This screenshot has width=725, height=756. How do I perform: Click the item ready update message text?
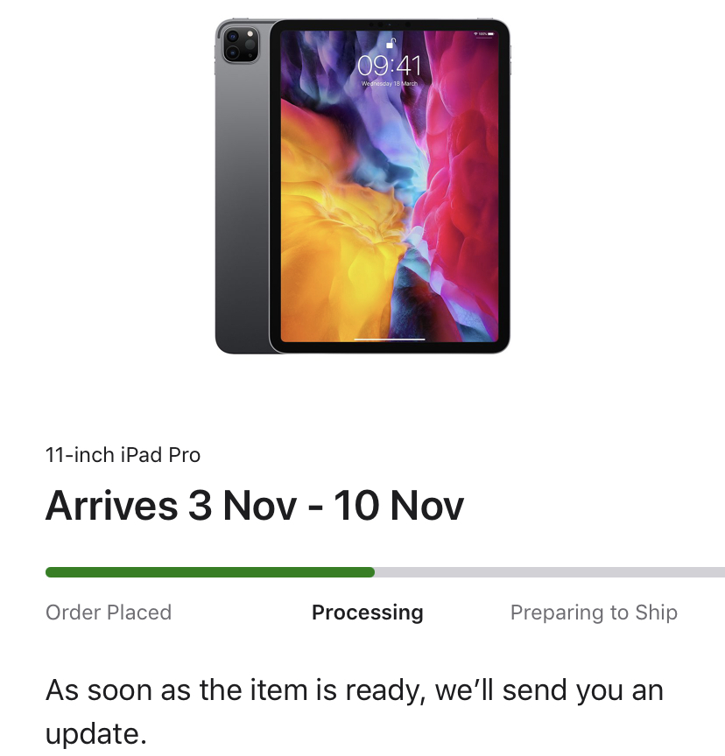[355, 711]
